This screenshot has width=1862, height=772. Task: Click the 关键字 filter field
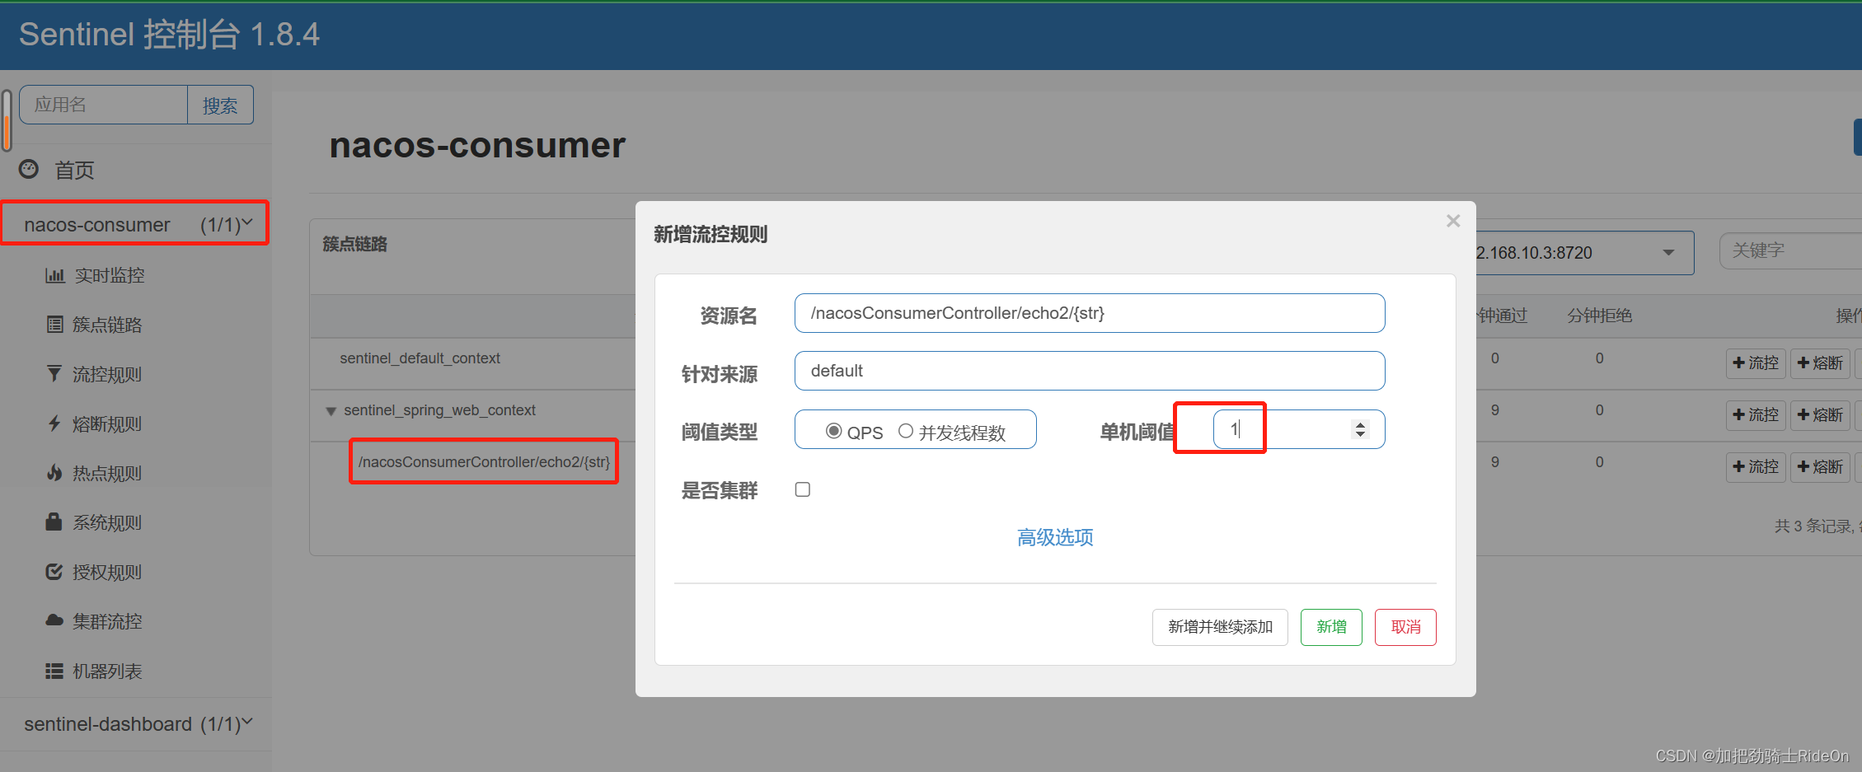pos(1790,250)
